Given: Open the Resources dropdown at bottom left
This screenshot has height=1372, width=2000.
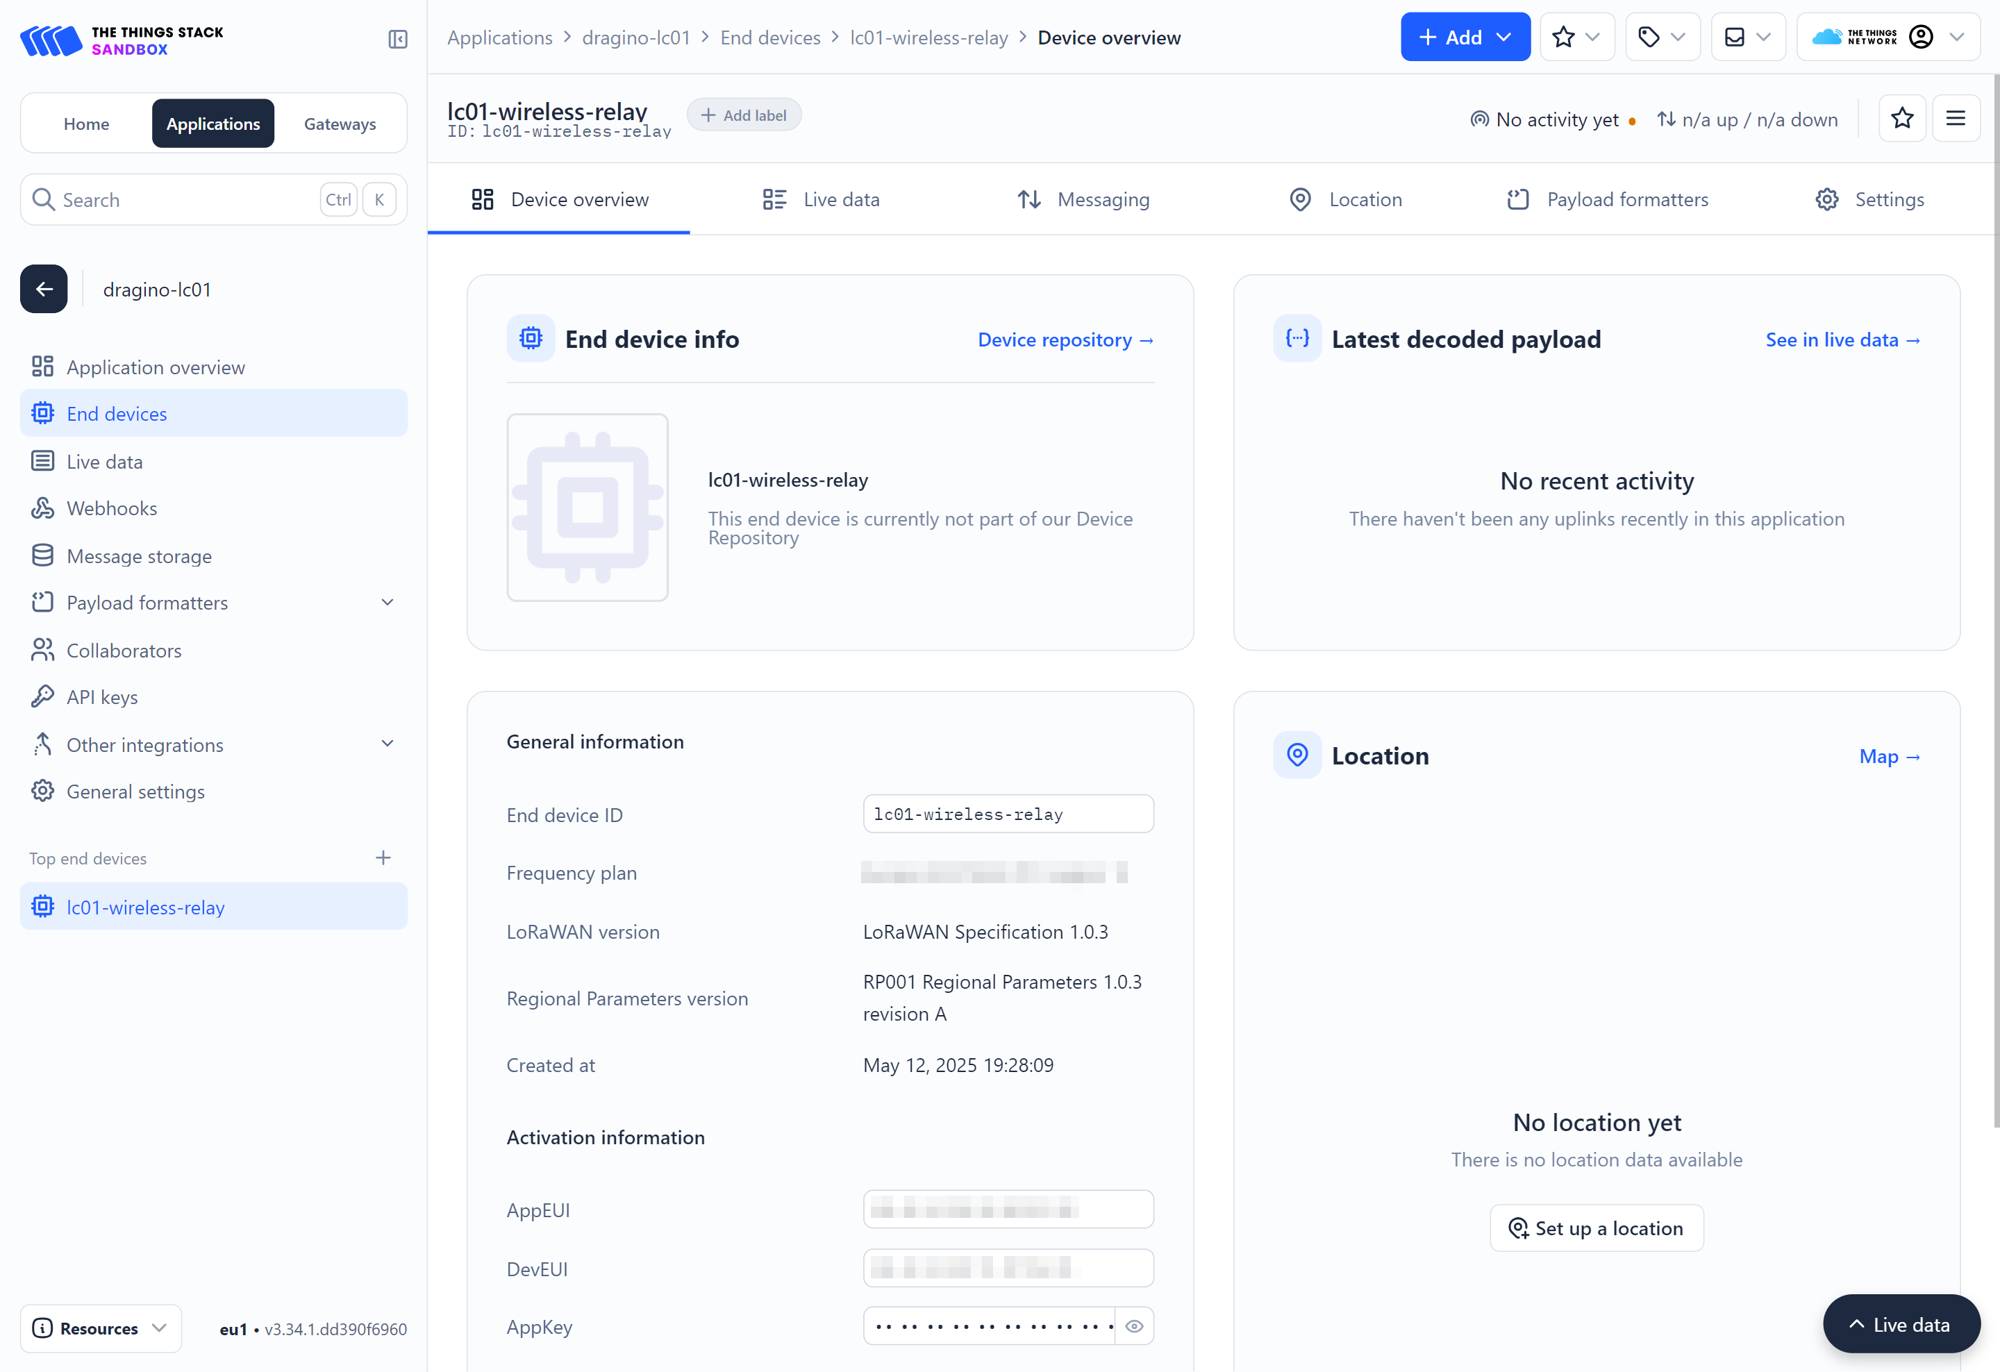Looking at the screenshot, I should tap(101, 1328).
